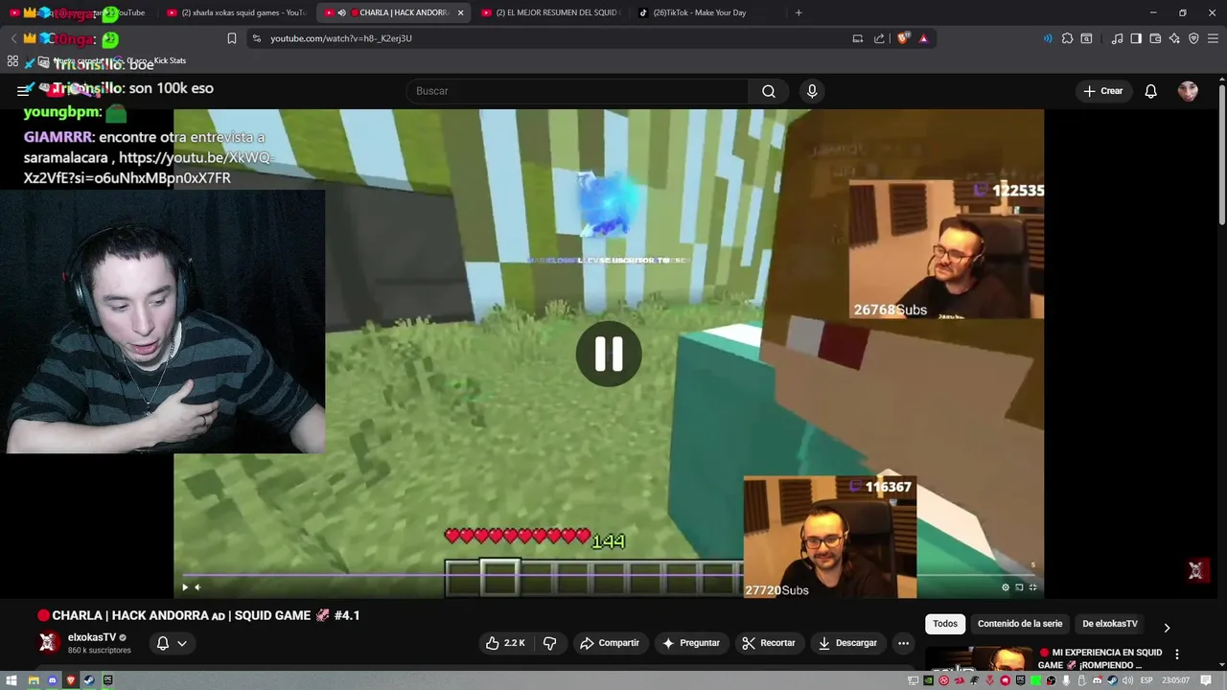1227x690 pixels.
Task: Click the install app icon in address bar
Action: tap(858, 38)
